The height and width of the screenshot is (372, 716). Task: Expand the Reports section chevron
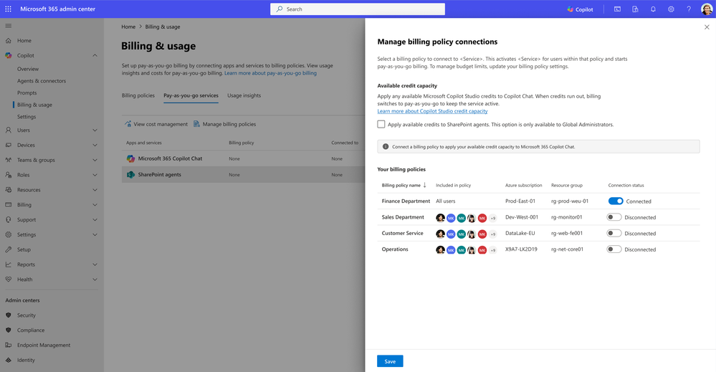click(x=95, y=264)
